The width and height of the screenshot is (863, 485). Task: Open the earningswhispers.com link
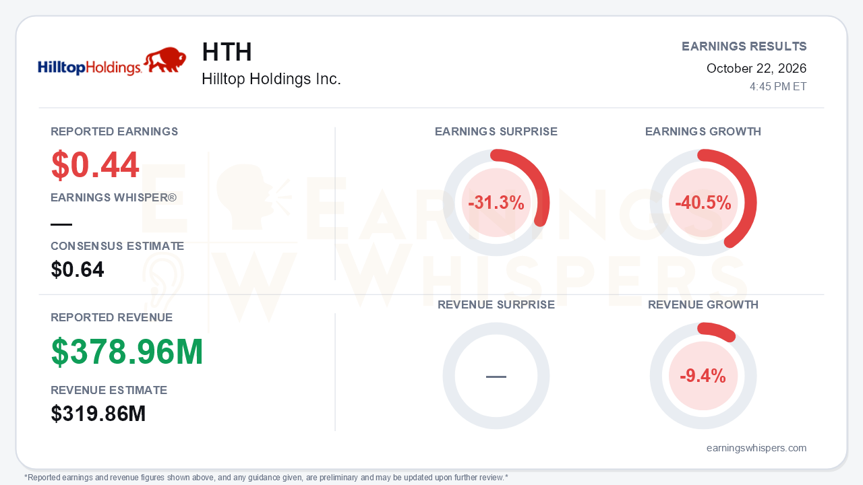pyautogui.click(x=756, y=448)
